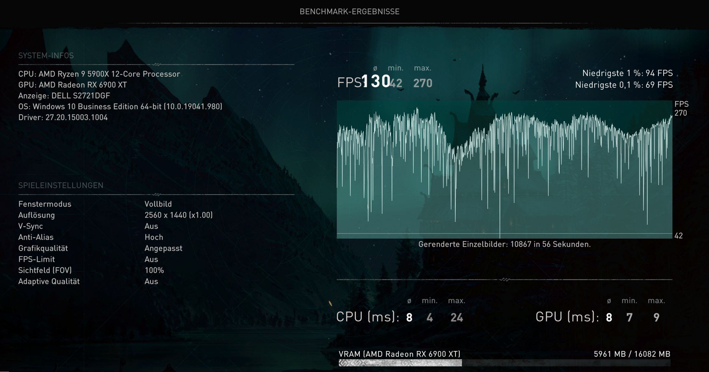
Task: Select the SPIELEINSTELLUNGEN heading
Action: point(61,185)
